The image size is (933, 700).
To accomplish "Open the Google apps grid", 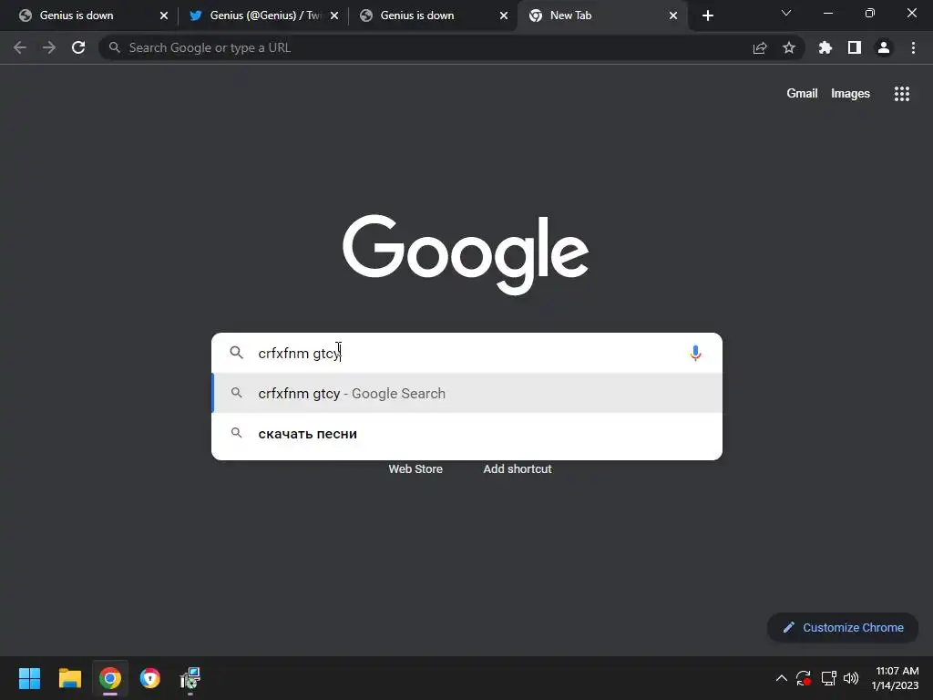I will [x=902, y=94].
